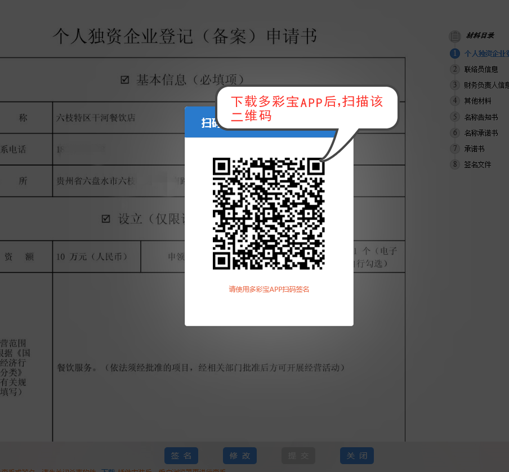Screen dimensions: 509x472
Task: Open 名称承诺书 in the material list
Action: pos(481,133)
